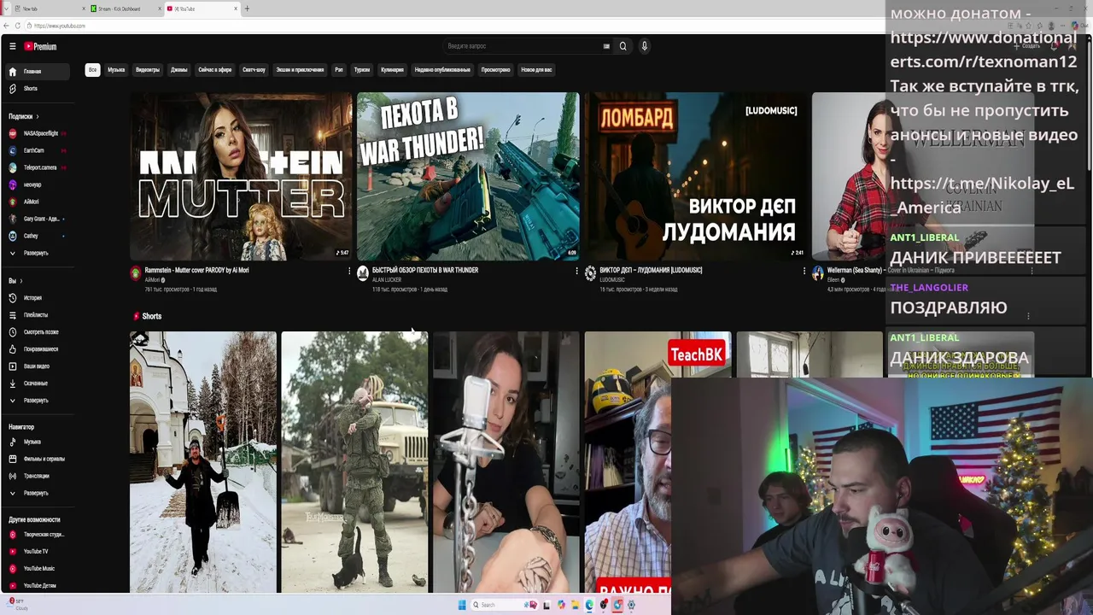Open Трансляции live section
1093x615 pixels.
point(37,476)
